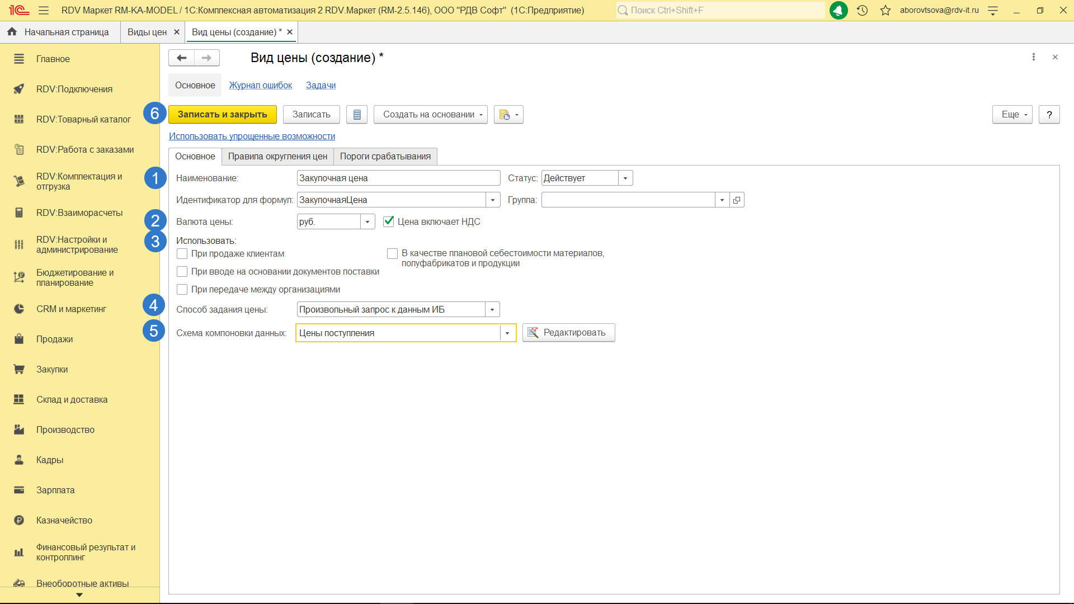
Task: Click Использовать упрощенные возможности link
Action: coord(252,136)
